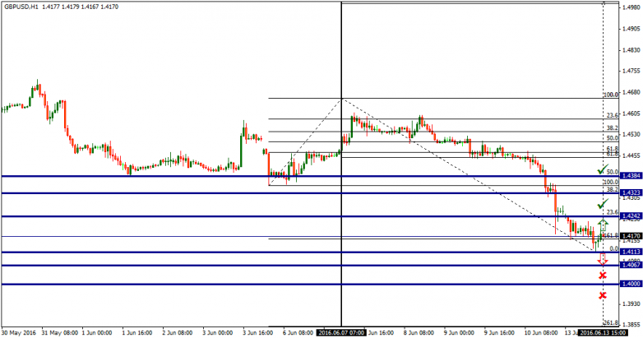Click the 9 Jun 16:00 time label
The width and height of the screenshot is (643, 338).
click(x=498, y=333)
